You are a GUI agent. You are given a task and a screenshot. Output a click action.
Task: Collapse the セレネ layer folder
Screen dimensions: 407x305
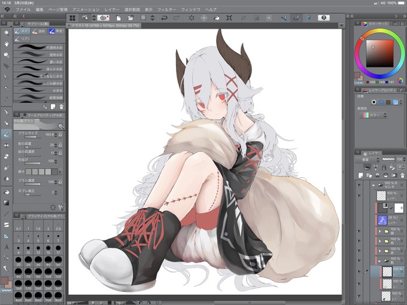click(373, 185)
